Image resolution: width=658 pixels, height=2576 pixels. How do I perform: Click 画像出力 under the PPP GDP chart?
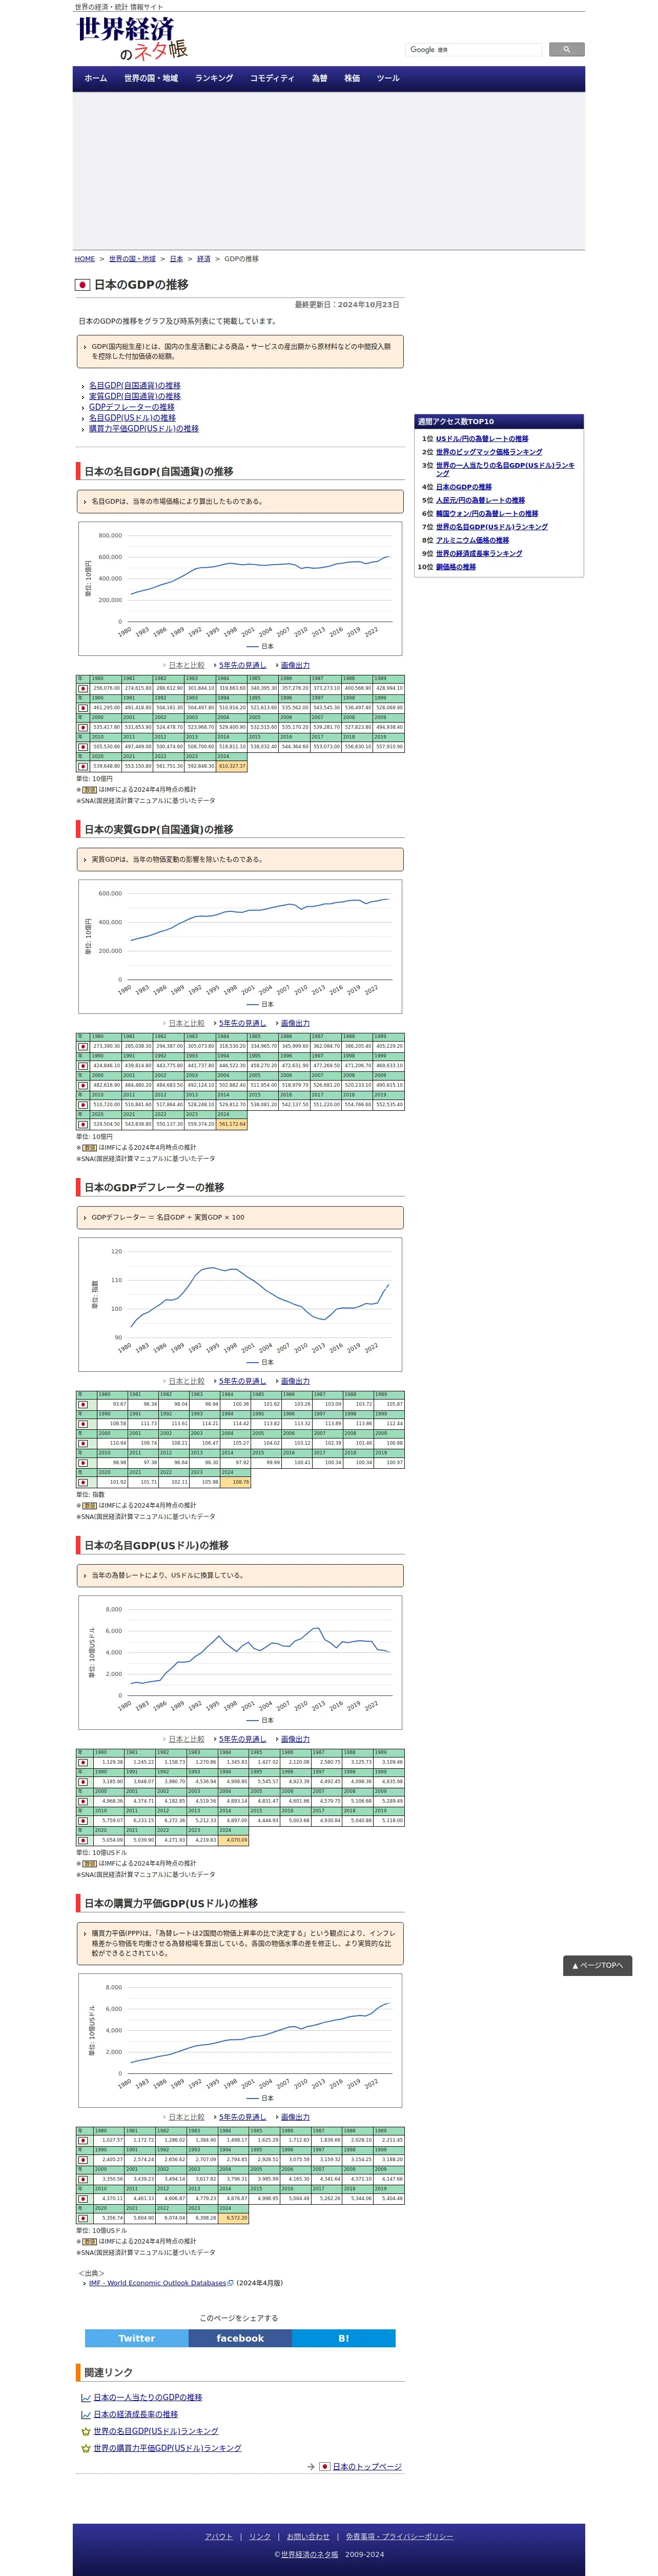click(295, 2117)
